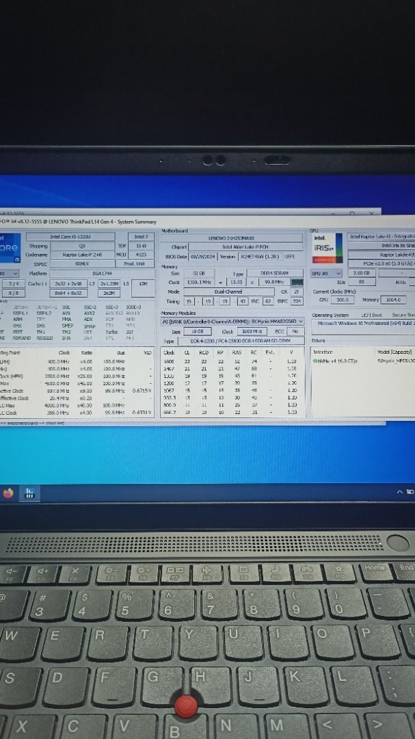Image resolution: width=415 pixels, height=739 pixels.
Task: Click the 4000.0 MHz clock value
Action: point(58,405)
